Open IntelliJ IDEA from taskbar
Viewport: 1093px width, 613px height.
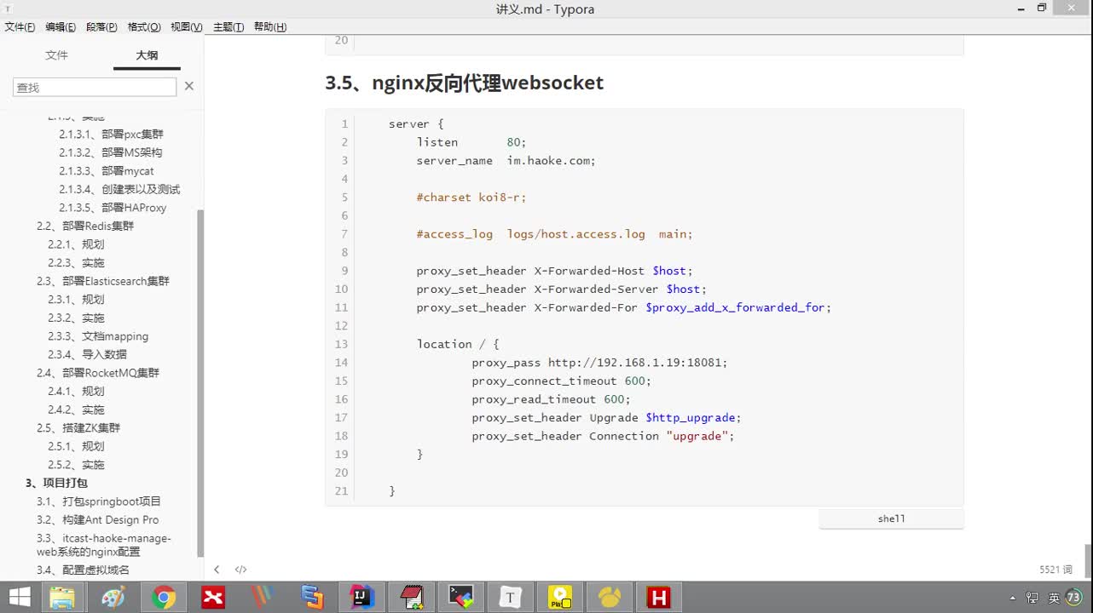361,597
